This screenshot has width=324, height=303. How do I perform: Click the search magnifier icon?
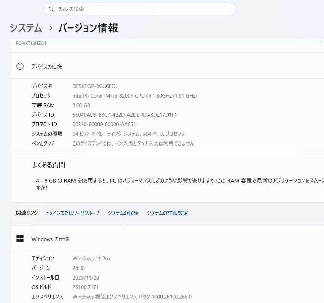tap(51, 9)
